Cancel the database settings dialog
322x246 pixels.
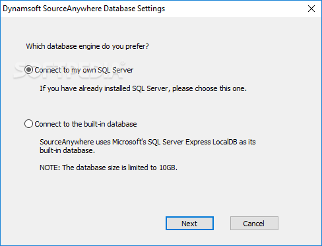[254, 224]
